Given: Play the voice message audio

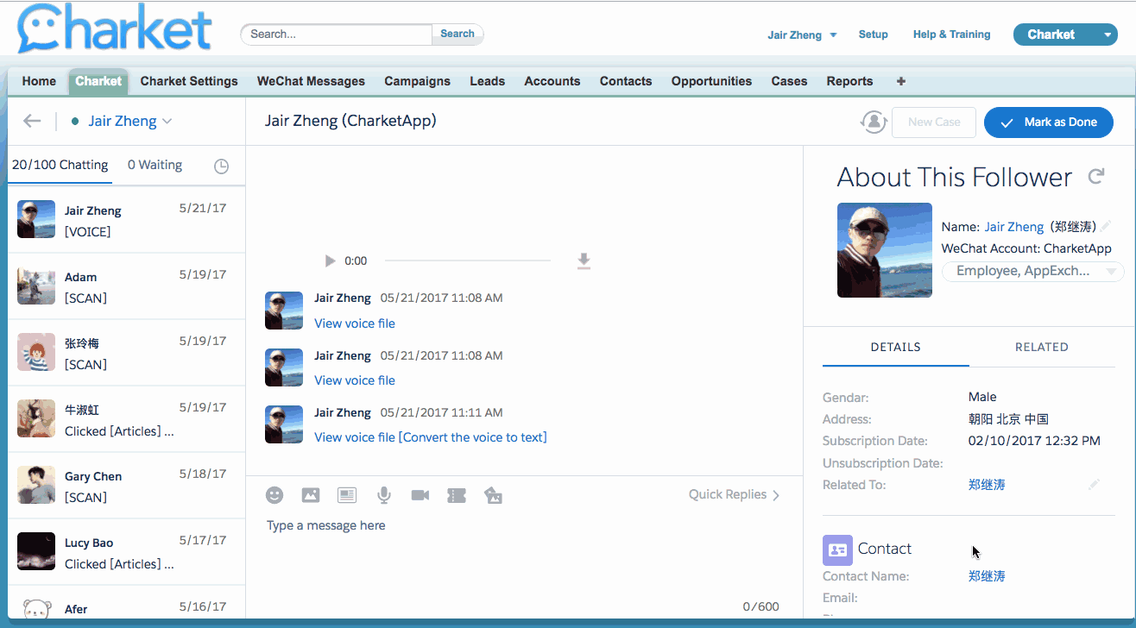Looking at the screenshot, I should pyautogui.click(x=330, y=261).
